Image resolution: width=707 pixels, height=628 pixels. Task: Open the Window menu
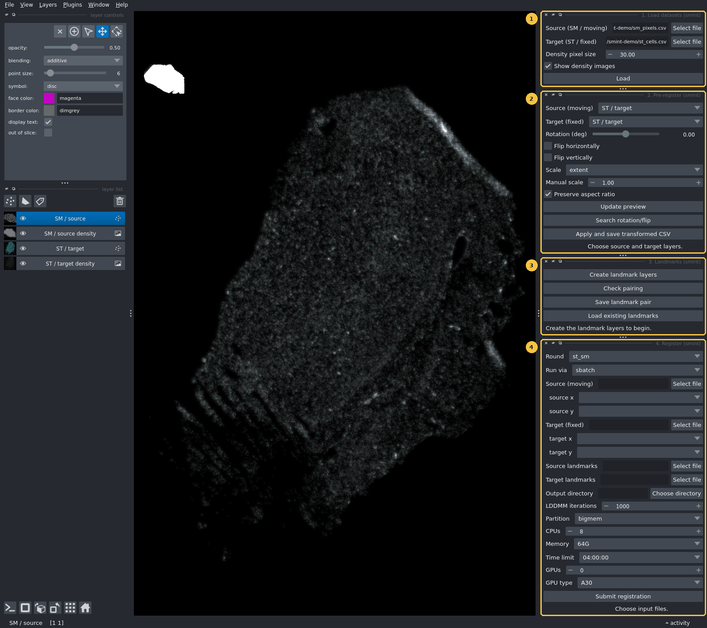99,5
